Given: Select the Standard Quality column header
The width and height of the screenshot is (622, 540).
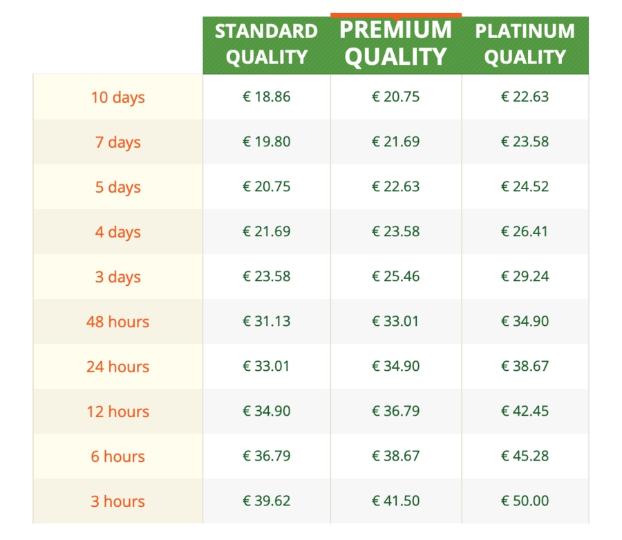Looking at the screenshot, I should click(x=266, y=45).
